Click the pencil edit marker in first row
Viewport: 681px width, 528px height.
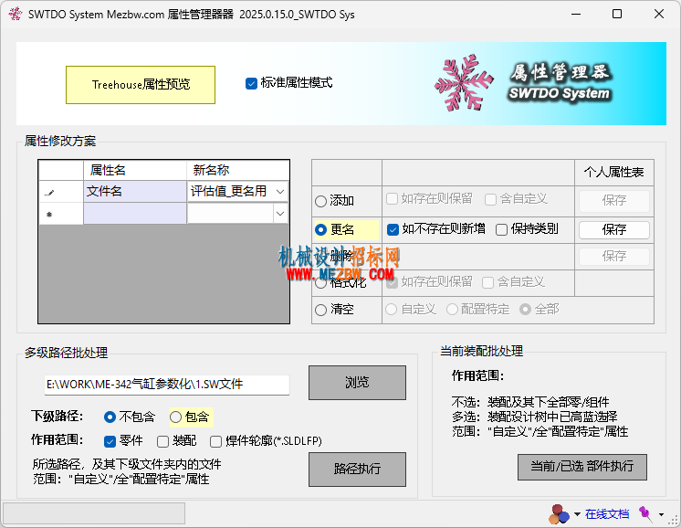(49, 192)
